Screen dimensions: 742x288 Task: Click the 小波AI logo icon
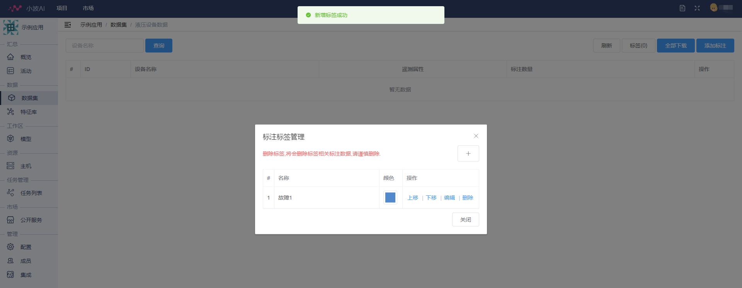(x=15, y=8)
